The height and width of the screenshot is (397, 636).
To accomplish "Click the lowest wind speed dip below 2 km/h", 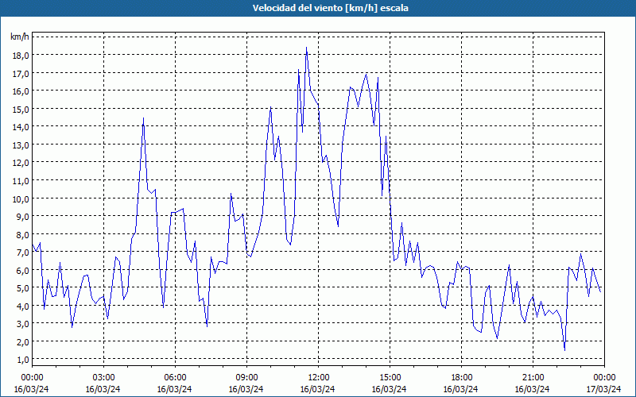I will 564,350.
